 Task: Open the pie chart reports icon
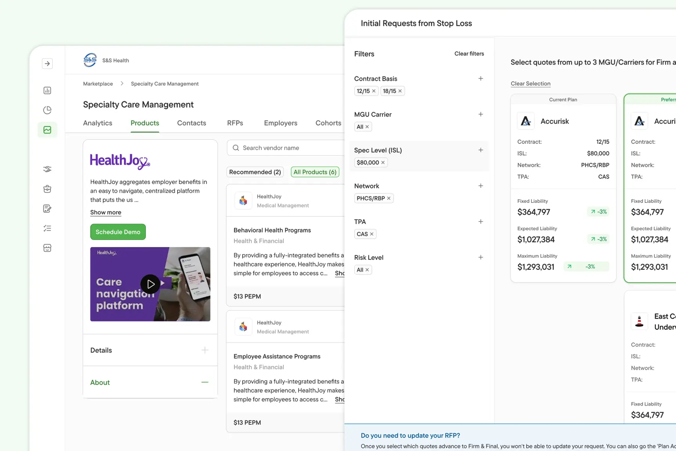(47, 110)
